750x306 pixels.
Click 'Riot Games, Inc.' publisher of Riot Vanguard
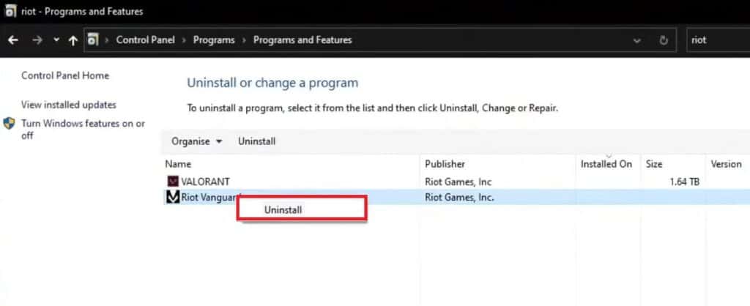[459, 197]
